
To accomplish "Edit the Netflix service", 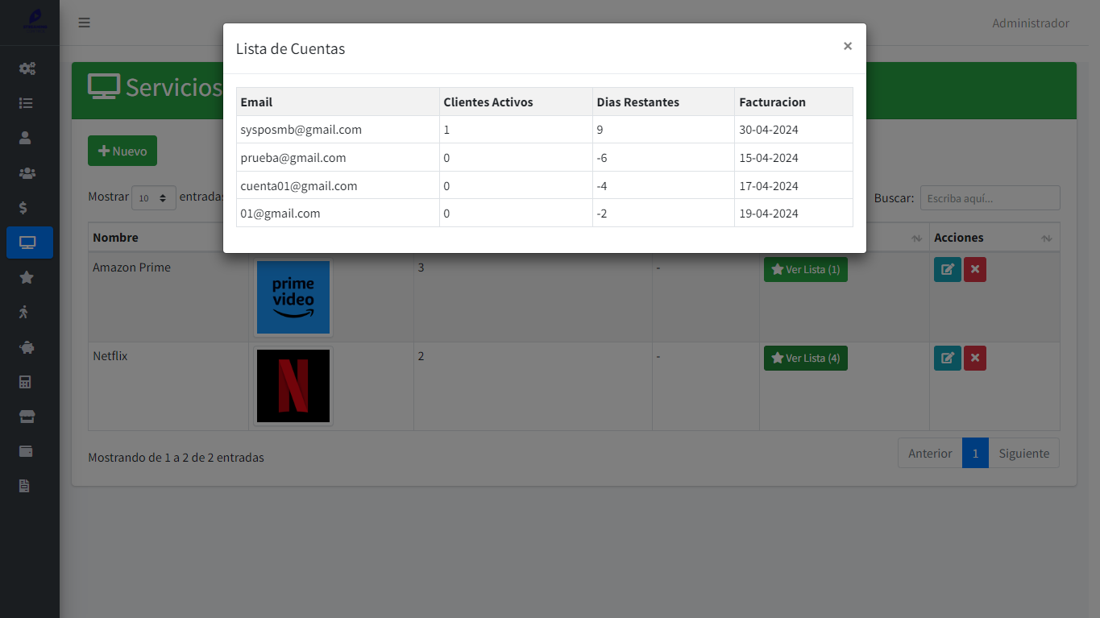I will tap(947, 358).
